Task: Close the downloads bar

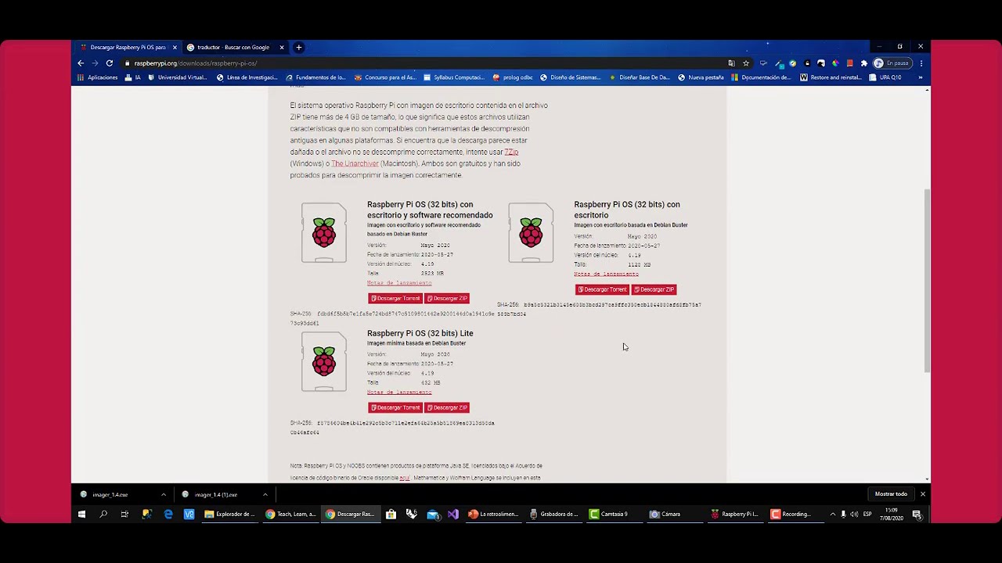Action: coord(922,494)
